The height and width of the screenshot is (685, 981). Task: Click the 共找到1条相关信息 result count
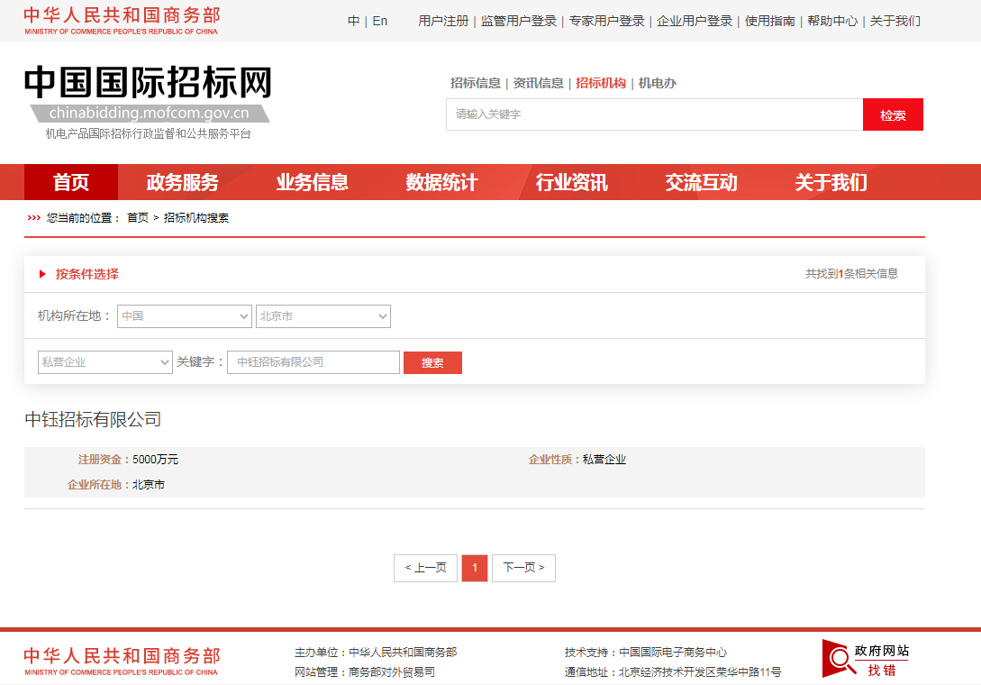(x=851, y=274)
